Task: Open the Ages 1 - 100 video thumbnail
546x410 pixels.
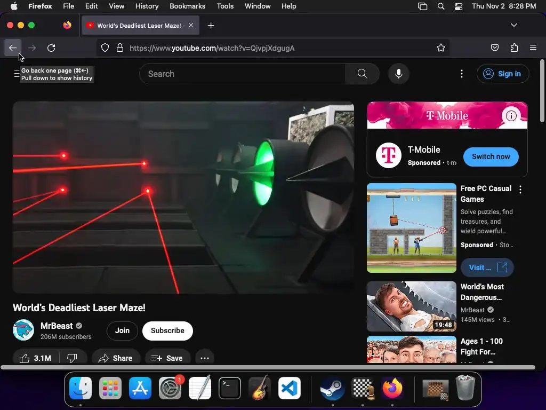Action: coord(412,349)
